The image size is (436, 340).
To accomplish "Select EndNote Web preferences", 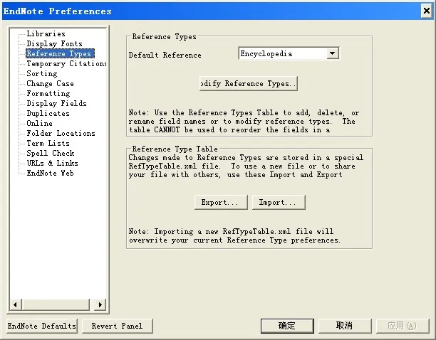I will coord(50,173).
